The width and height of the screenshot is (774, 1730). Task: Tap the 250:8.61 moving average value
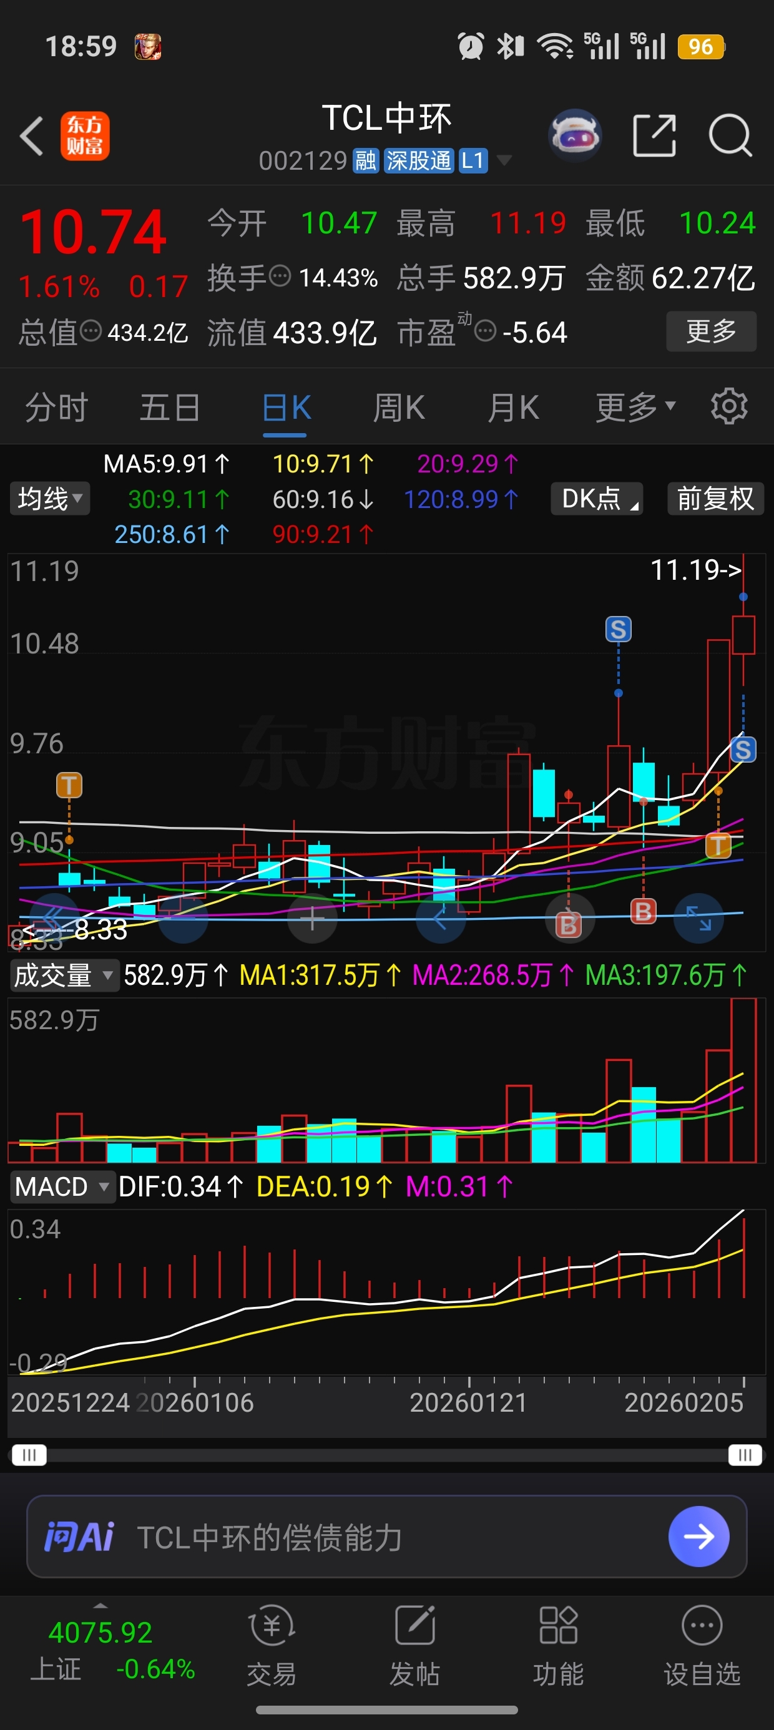tap(172, 534)
